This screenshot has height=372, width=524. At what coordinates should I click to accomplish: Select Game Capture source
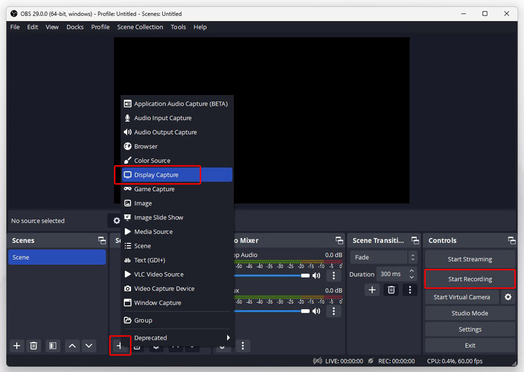[177, 189]
